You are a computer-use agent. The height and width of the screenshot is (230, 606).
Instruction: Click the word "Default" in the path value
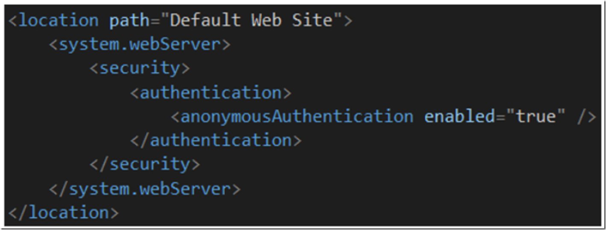tap(206, 21)
